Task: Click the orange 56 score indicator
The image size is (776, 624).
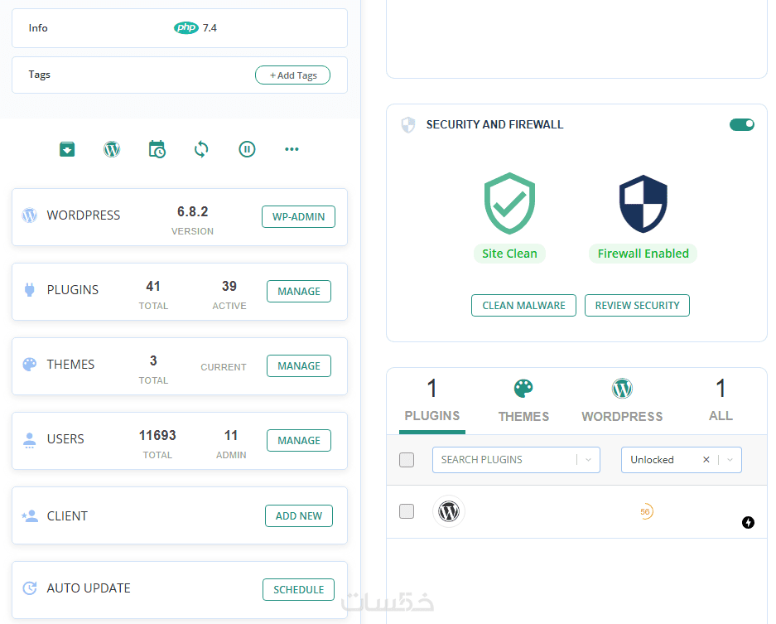Action: tap(646, 511)
